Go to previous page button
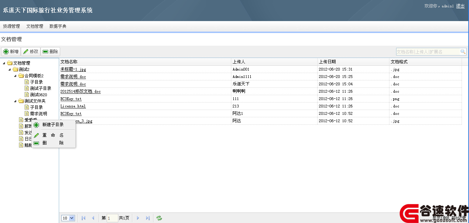 point(93,218)
